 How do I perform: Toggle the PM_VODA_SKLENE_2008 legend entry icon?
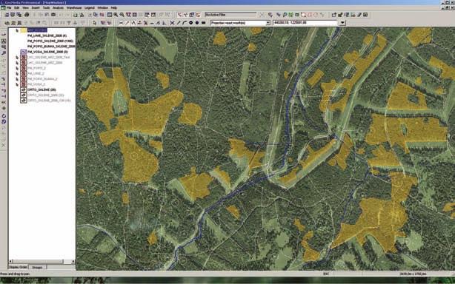pyautogui.click(x=24, y=52)
